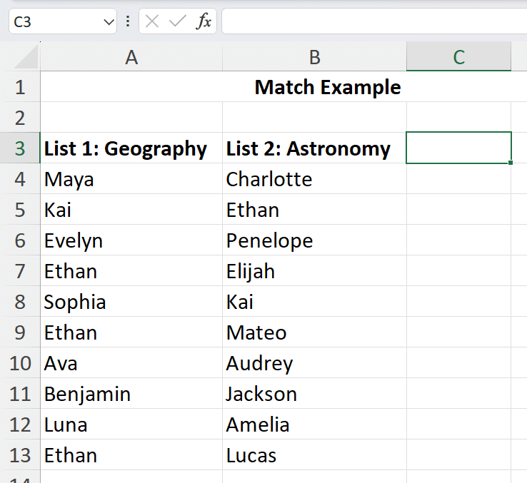Viewport: 527px width, 483px height.
Task: Select cell containing Charlotte
Action: pos(314,178)
